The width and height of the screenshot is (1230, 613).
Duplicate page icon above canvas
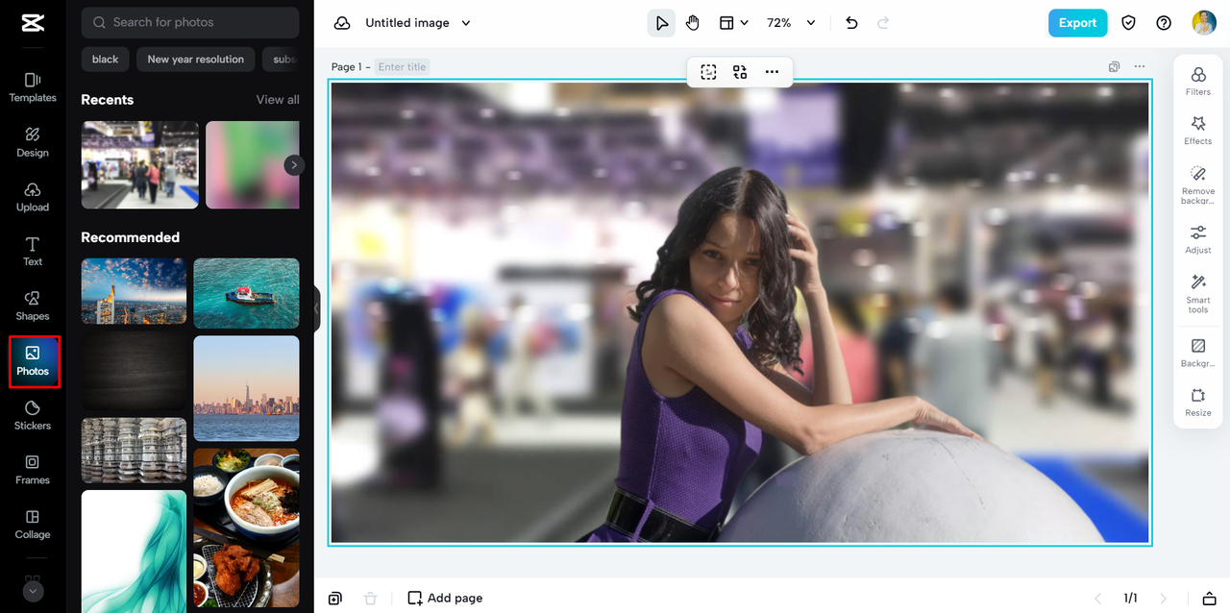click(1114, 67)
